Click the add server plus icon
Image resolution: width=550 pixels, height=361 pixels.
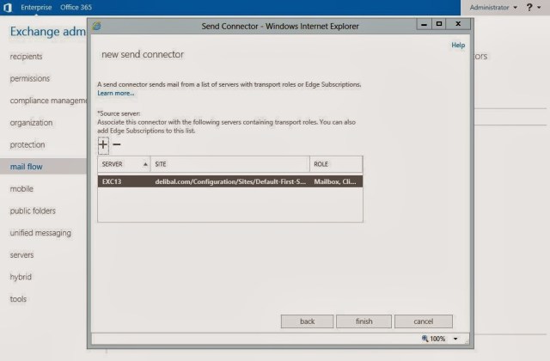tap(103, 144)
